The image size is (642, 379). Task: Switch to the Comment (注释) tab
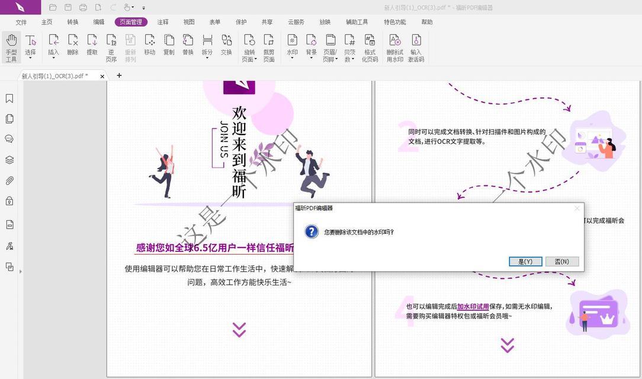click(163, 22)
